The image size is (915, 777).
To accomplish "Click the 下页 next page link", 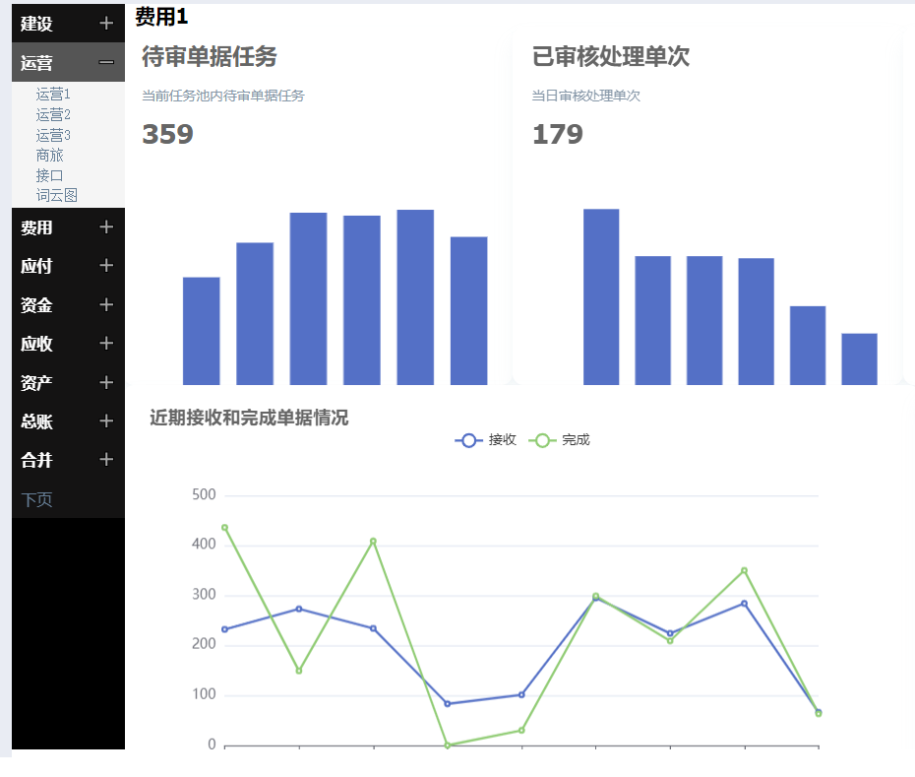I will (x=37, y=499).
